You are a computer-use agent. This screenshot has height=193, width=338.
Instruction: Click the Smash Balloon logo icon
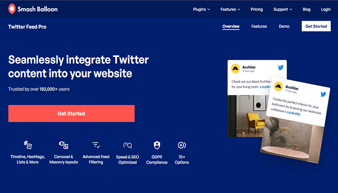coord(12,9)
